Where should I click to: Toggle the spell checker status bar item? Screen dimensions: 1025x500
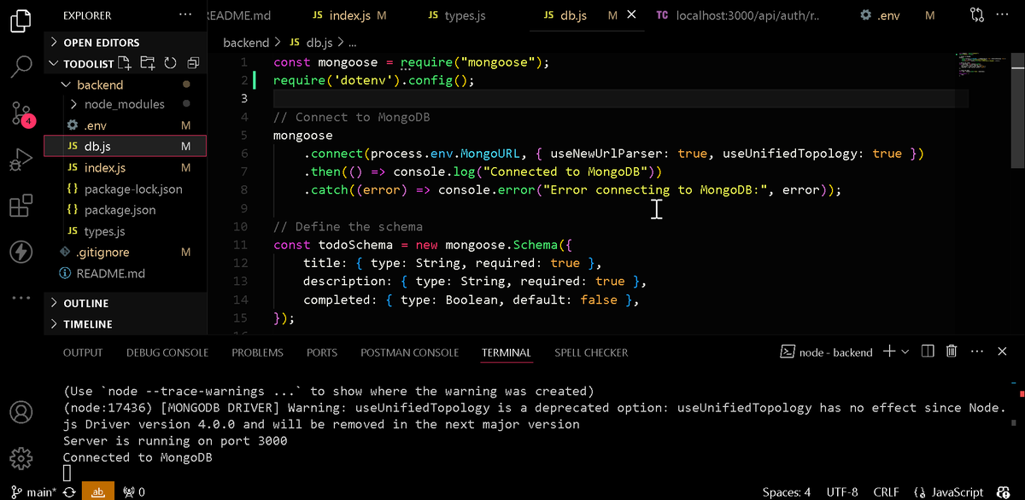(98, 492)
